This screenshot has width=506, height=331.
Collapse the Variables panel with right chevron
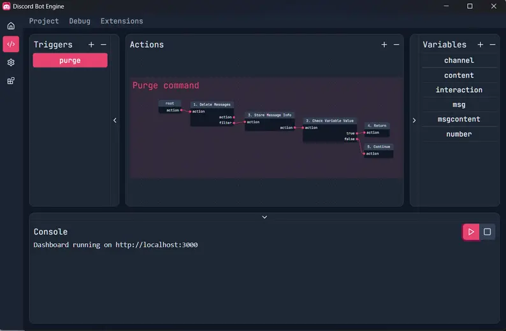tap(414, 120)
